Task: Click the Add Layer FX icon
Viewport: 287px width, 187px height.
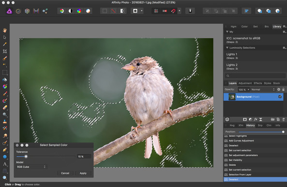Action: pyautogui.click(x=256, y=119)
